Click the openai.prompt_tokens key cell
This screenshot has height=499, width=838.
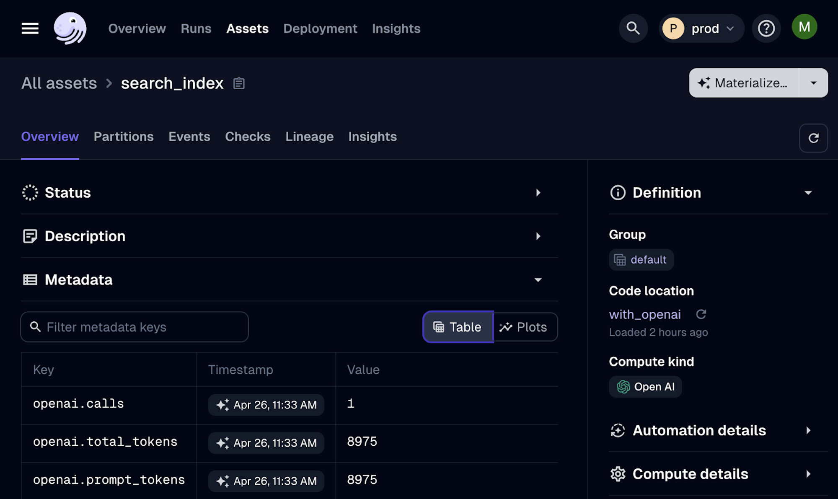tap(109, 480)
